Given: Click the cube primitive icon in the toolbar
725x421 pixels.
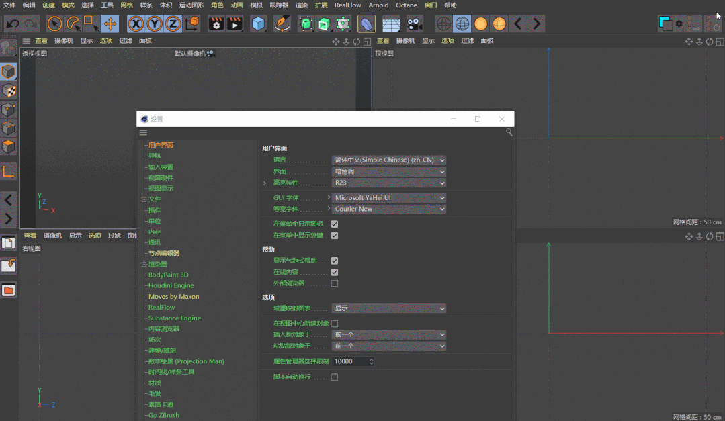Looking at the screenshot, I should pyautogui.click(x=259, y=24).
